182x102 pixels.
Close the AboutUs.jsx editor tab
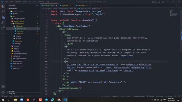coord(56,5)
